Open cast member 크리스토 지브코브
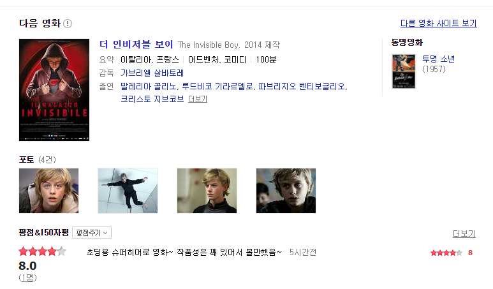The height and width of the screenshot is (289, 493). click(152, 99)
